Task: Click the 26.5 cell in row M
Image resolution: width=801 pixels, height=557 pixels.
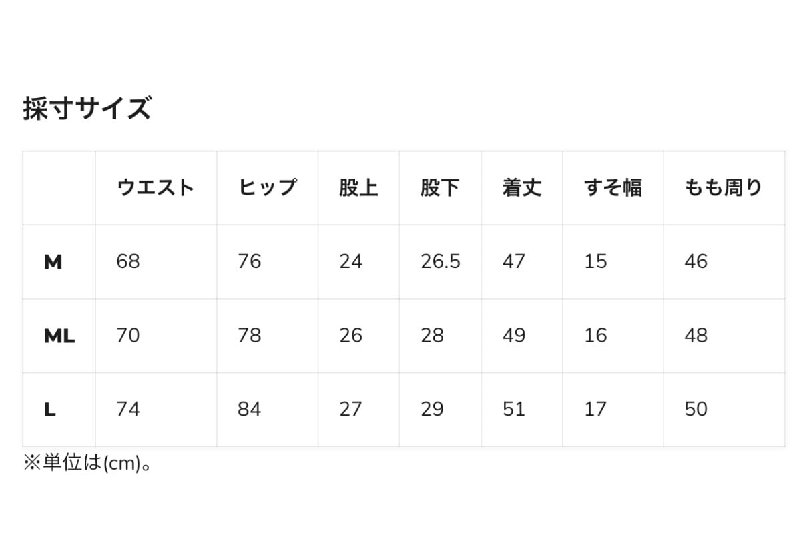Action: click(441, 262)
